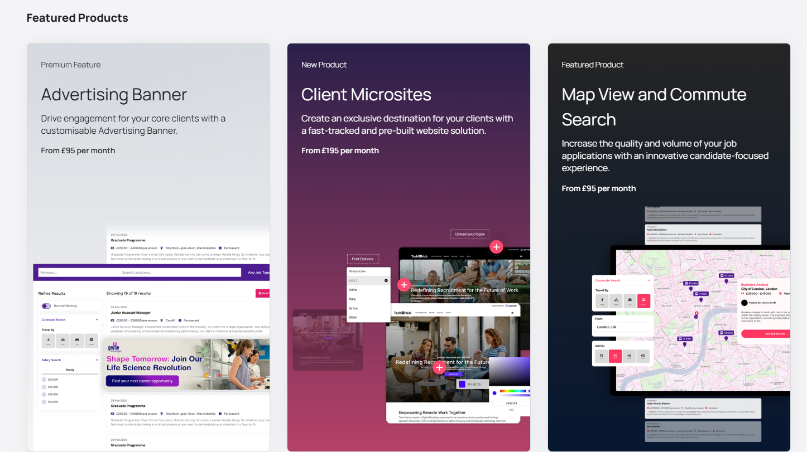Click the faded Tech Hub site thumbnail

click(x=328, y=340)
